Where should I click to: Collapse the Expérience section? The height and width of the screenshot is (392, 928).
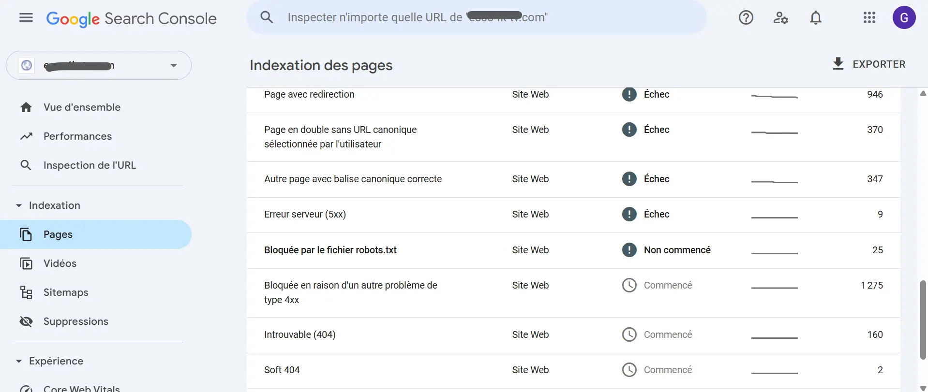click(x=19, y=361)
